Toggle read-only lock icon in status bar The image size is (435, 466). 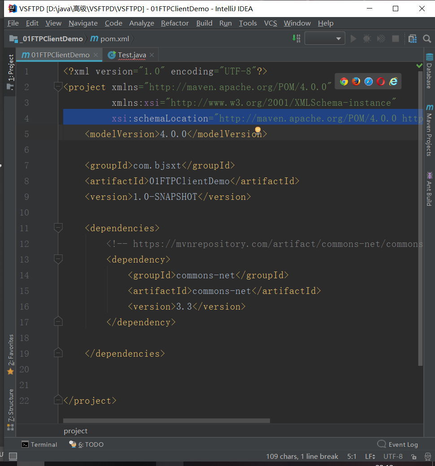[x=413, y=457]
